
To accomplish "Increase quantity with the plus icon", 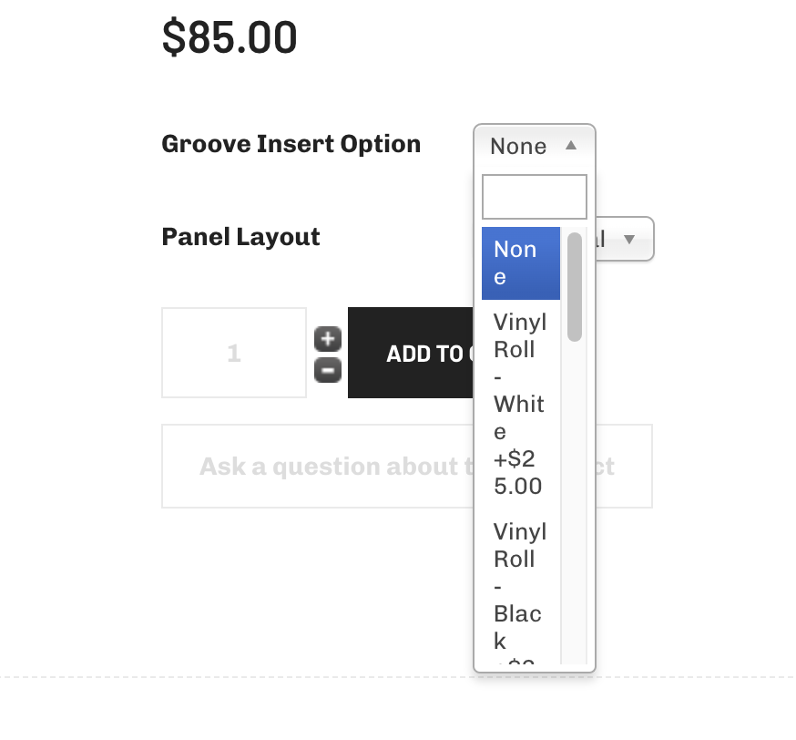I will pos(327,339).
